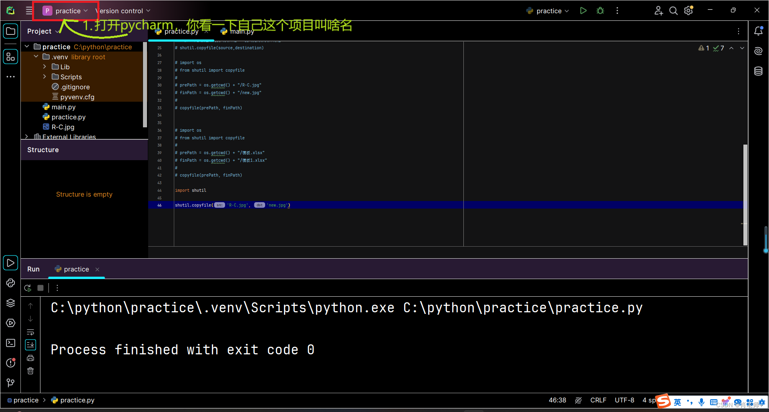This screenshot has width=769, height=412.
Task: Clear the run output with the trash icon
Action: (x=30, y=371)
